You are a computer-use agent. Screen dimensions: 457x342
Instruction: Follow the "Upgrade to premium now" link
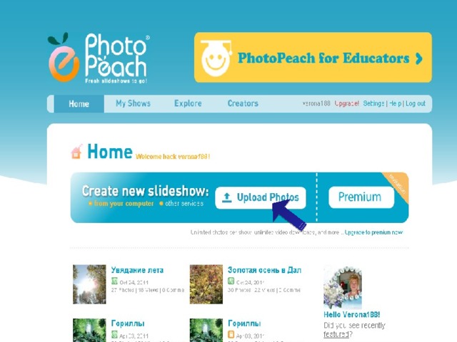pyautogui.click(x=373, y=232)
